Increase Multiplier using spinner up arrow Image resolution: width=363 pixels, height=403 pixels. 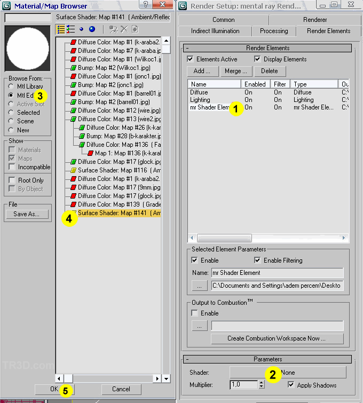point(261,382)
